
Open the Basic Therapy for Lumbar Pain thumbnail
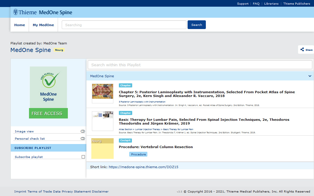point(103,121)
